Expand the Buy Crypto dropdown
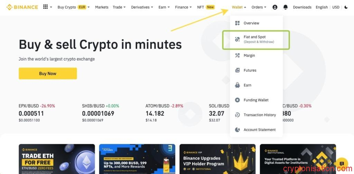 coord(74,7)
